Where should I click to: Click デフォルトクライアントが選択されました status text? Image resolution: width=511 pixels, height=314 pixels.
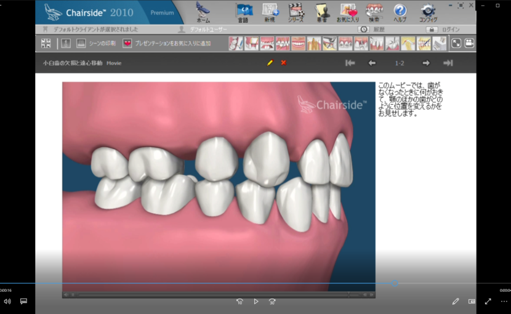[x=95, y=30]
